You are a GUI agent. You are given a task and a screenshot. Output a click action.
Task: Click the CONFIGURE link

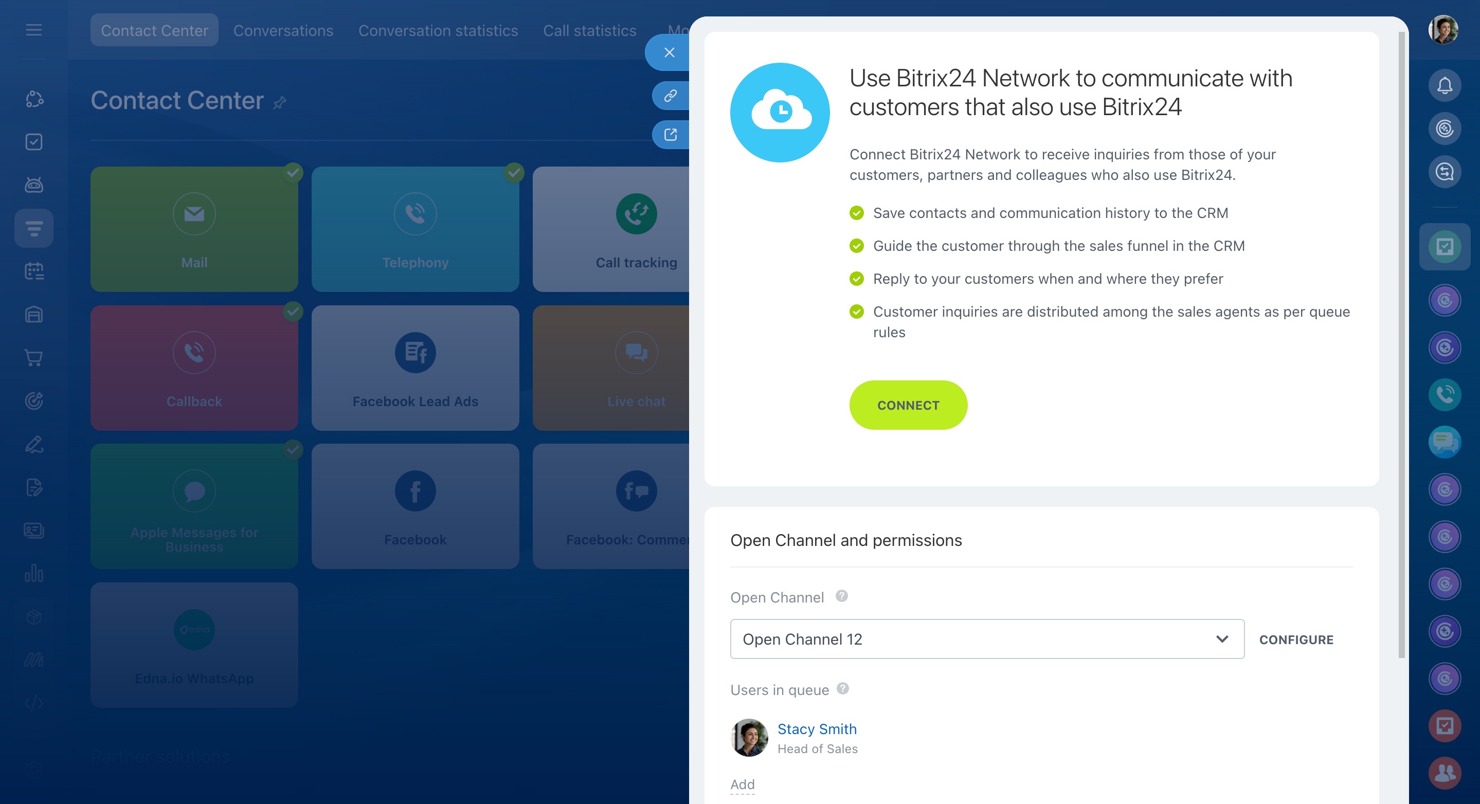pos(1296,639)
